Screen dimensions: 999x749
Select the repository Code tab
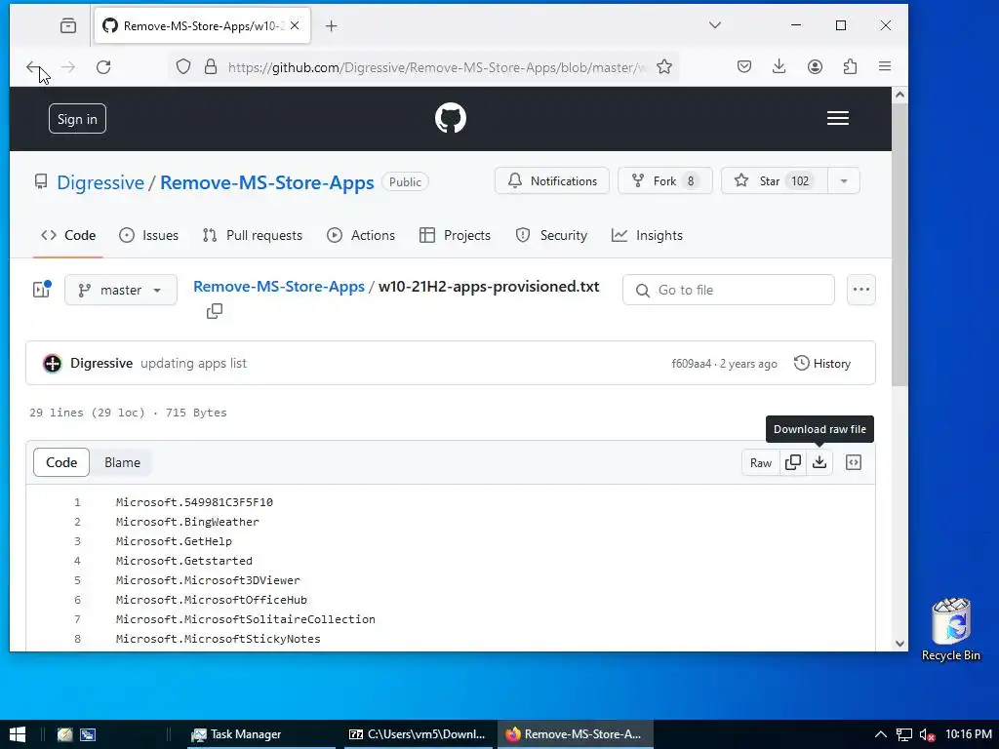click(68, 235)
